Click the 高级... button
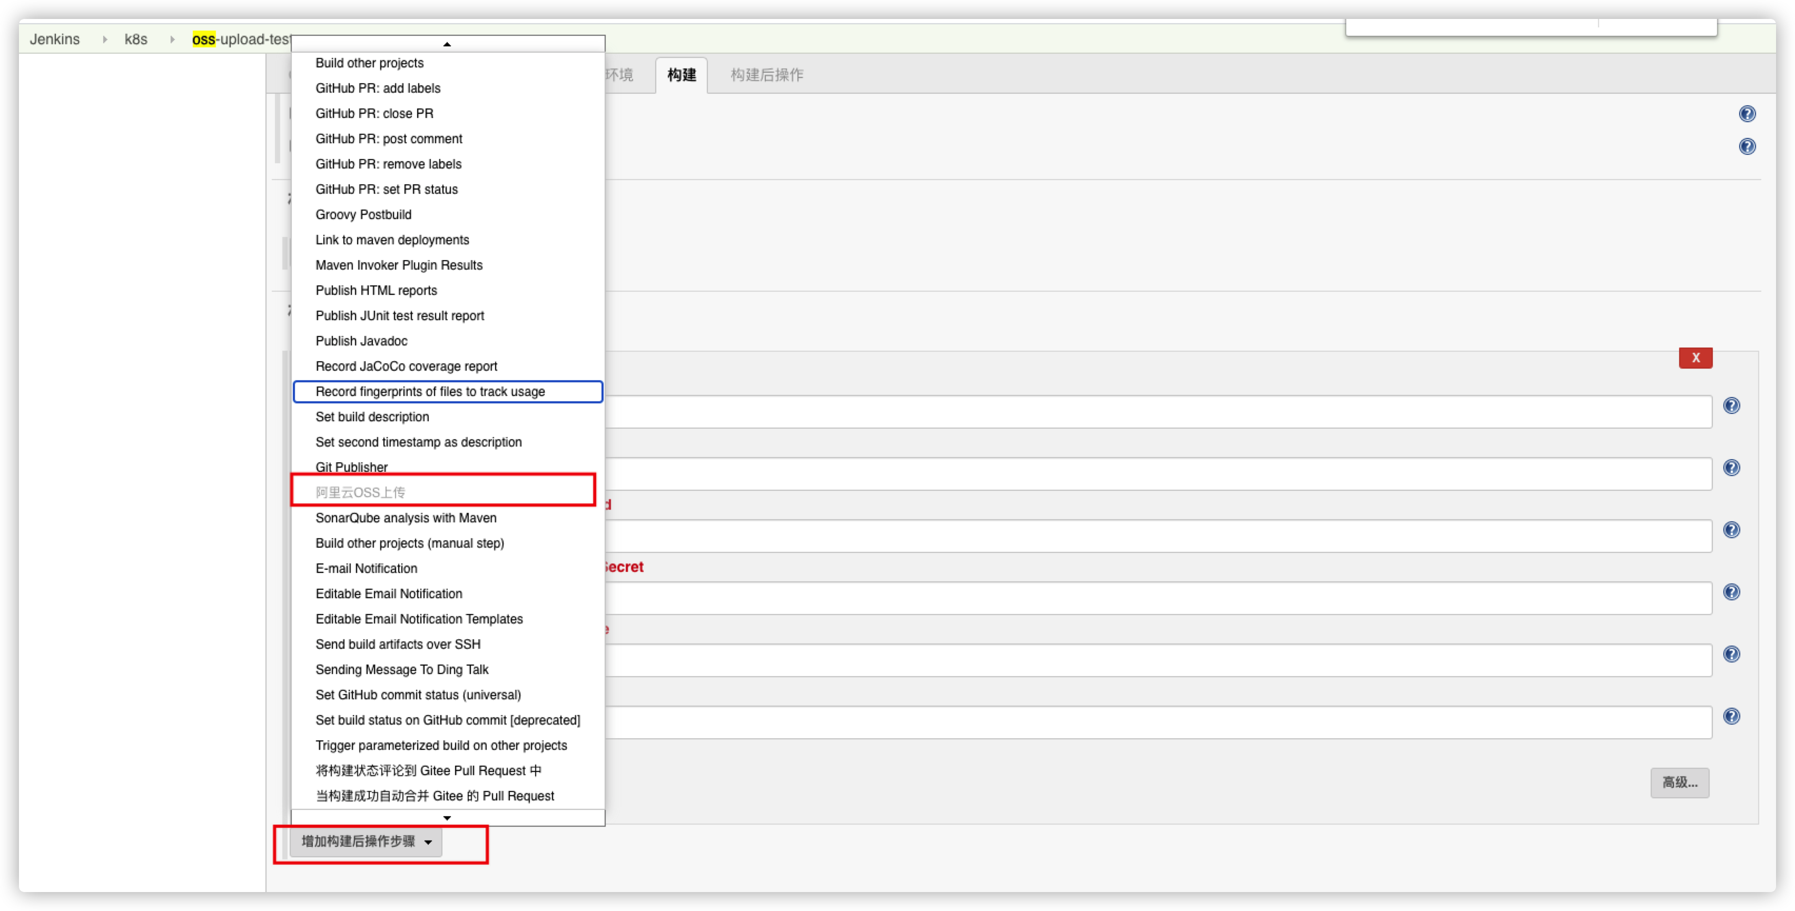1795x911 pixels. click(x=1679, y=783)
